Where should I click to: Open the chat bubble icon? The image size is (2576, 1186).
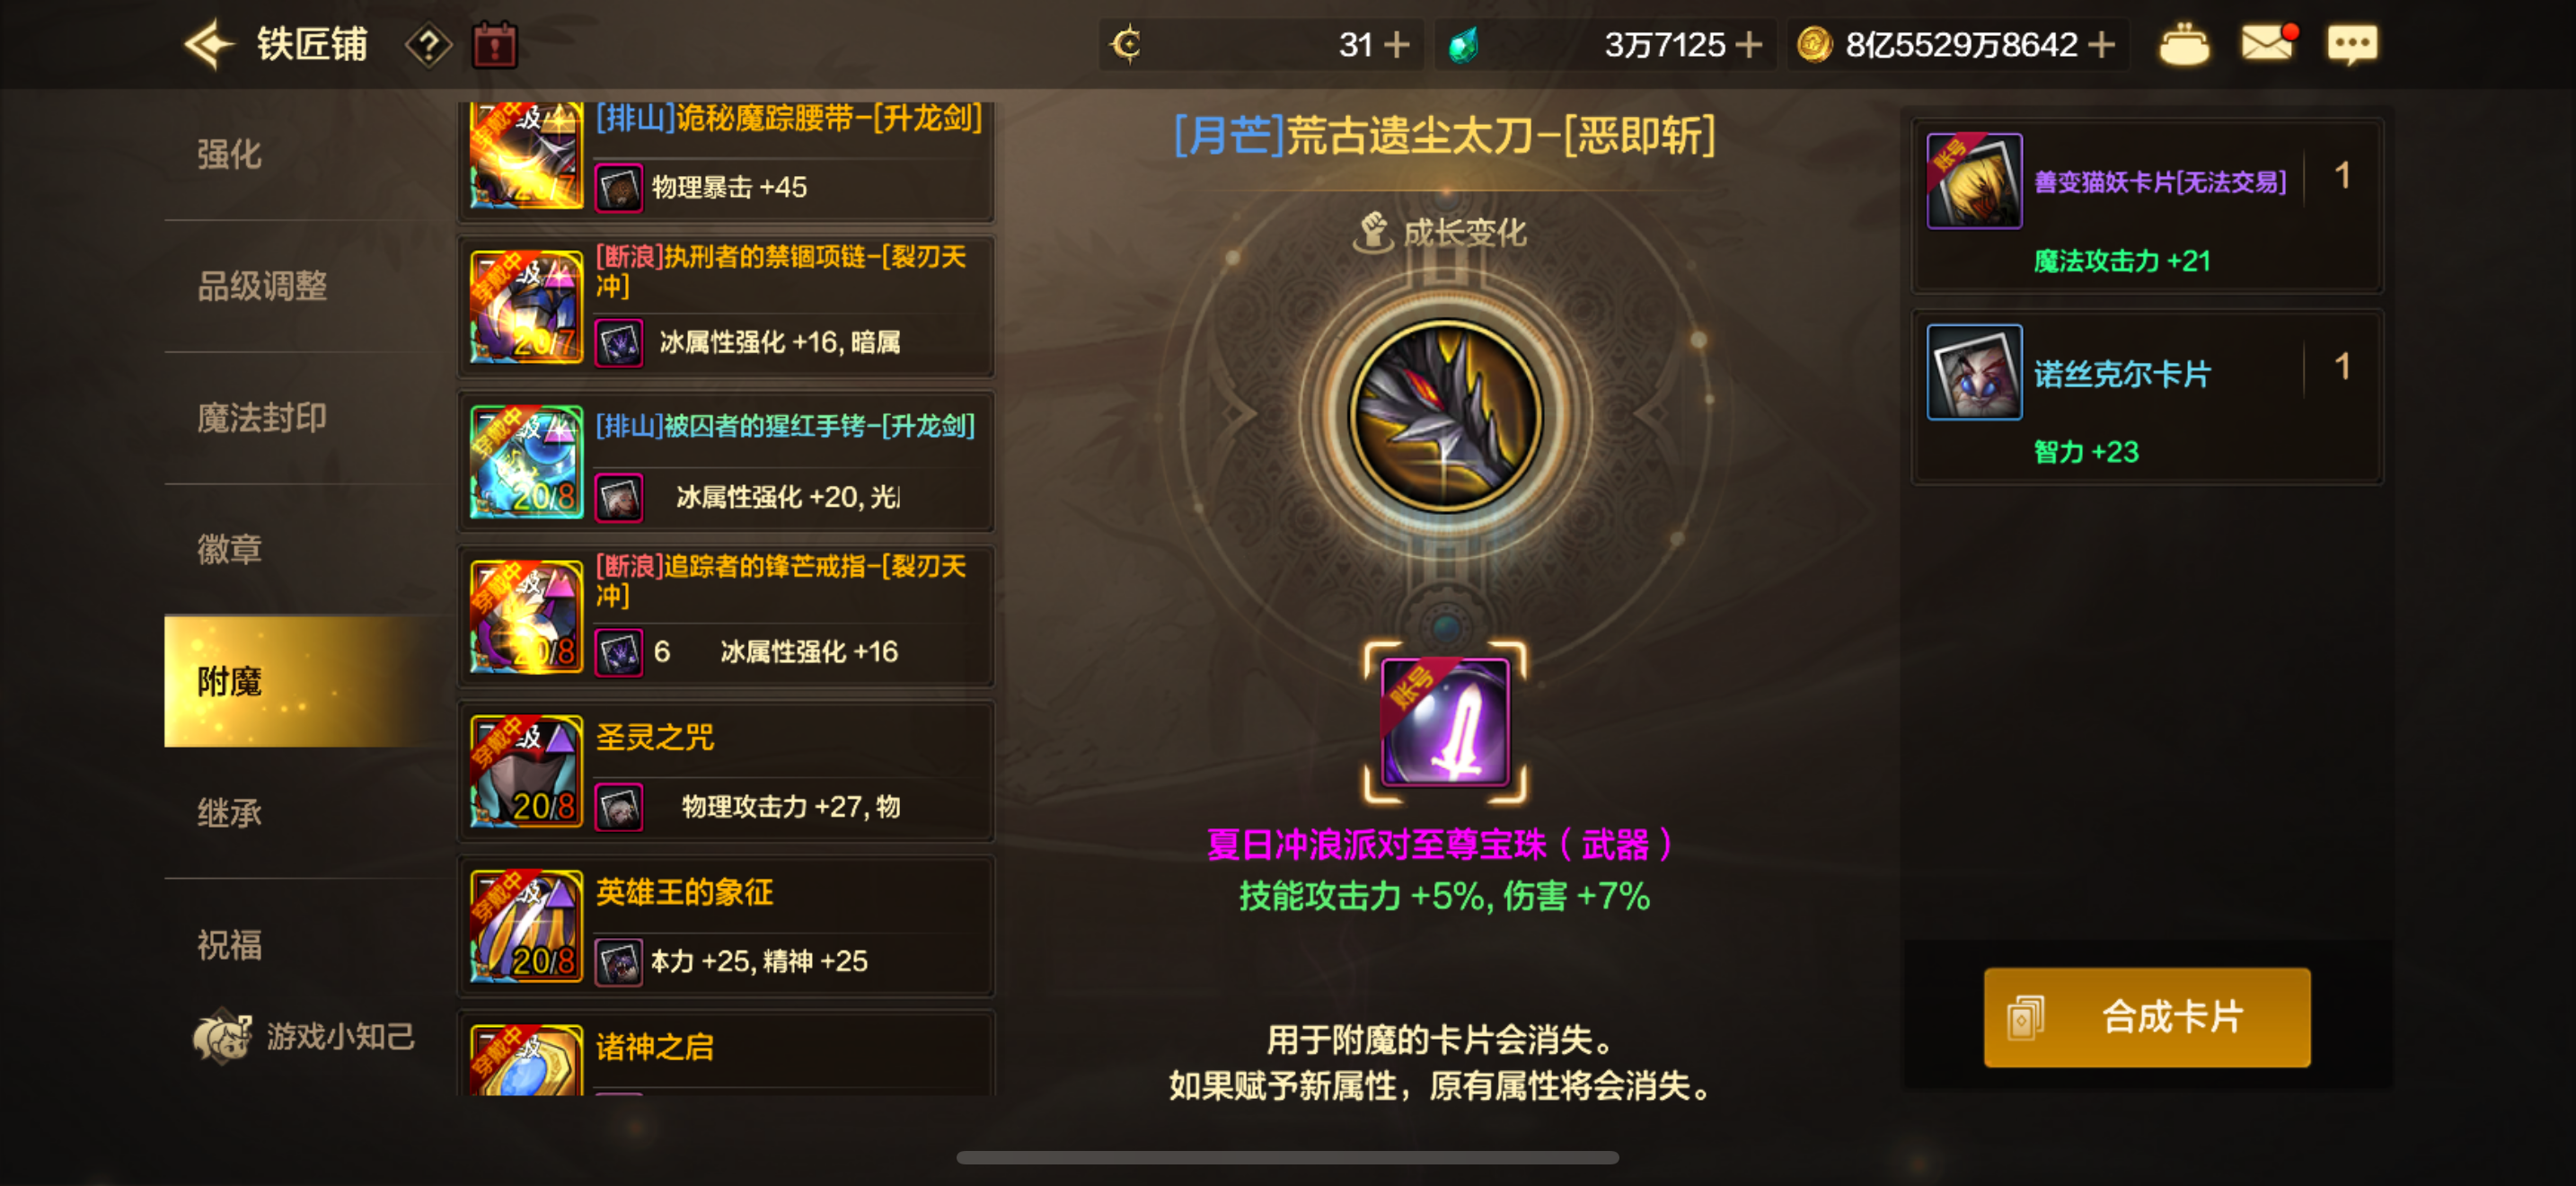coord(2352,44)
